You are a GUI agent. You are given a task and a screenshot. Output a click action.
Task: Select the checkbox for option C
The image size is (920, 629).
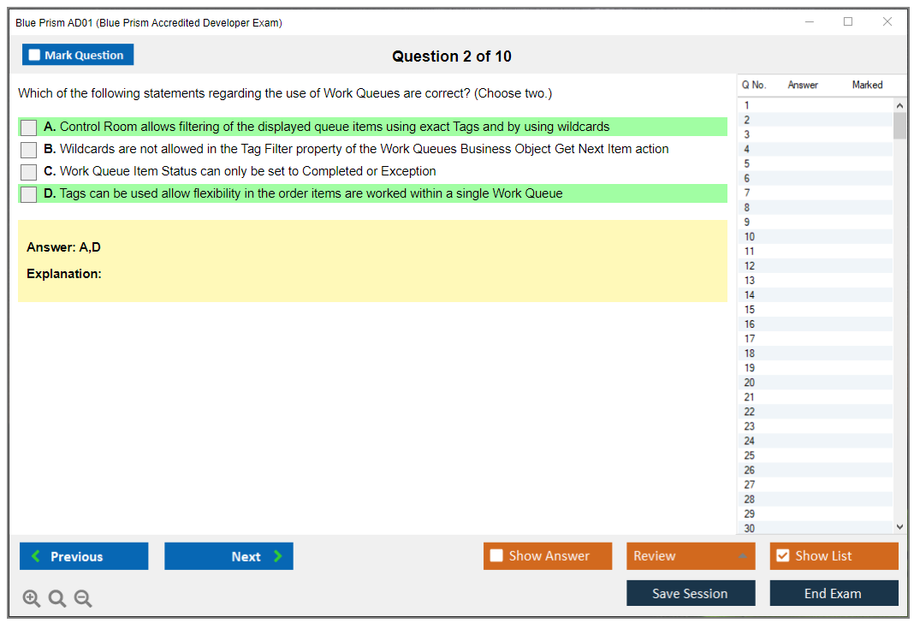tap(28, 172)
